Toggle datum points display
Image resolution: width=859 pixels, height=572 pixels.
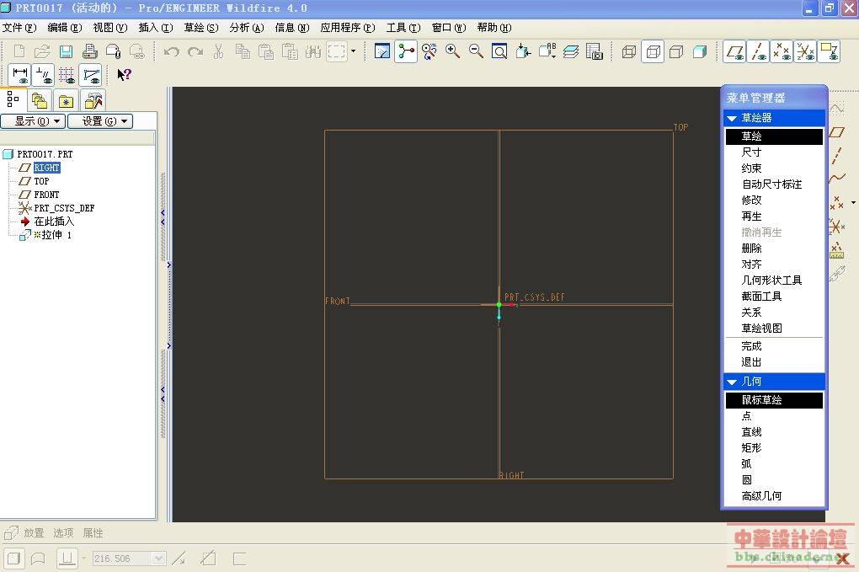pos(782,52)
